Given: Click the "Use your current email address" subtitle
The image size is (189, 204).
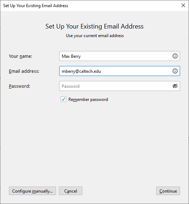Looking at the screenshot, I should [95, 36].
